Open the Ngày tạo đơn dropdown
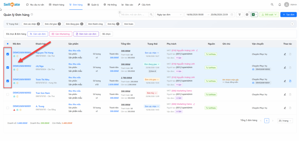 click(169, 15)
